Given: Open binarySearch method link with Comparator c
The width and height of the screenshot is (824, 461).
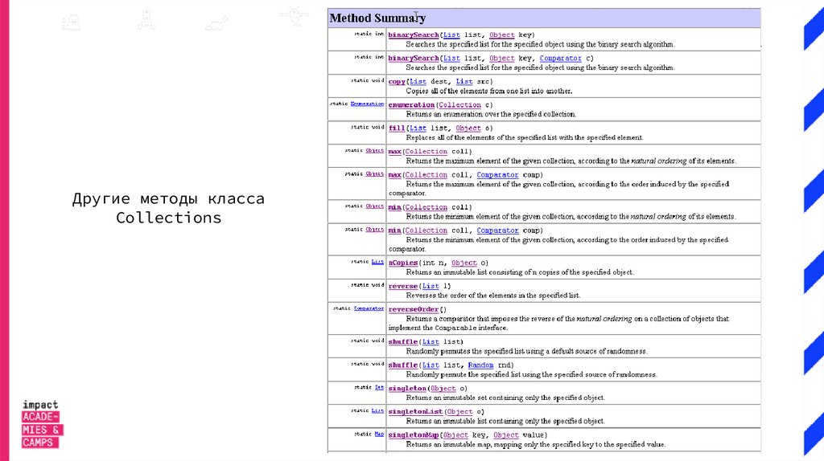Looking at the screenshot, I should [414, 58].
